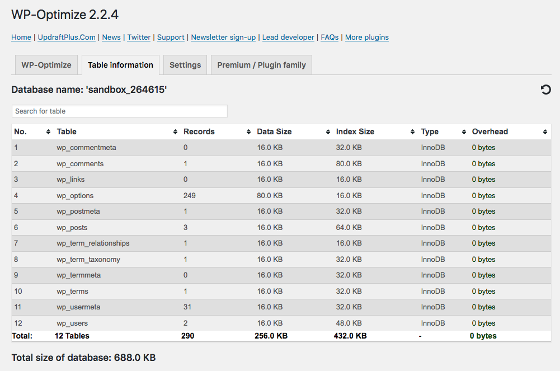Select the wp_termmeta table name
Viewport: 560px width, 371px height.
(78, 275)
